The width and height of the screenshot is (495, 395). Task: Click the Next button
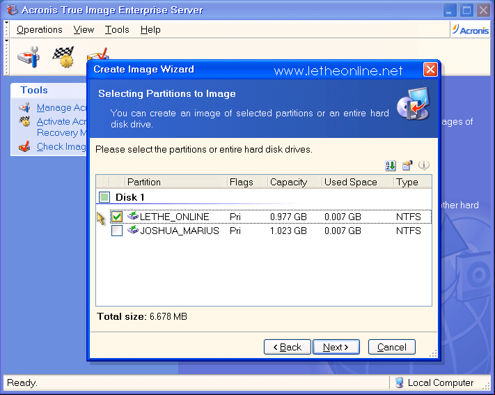pyautogui.click(x=336, y=347)
